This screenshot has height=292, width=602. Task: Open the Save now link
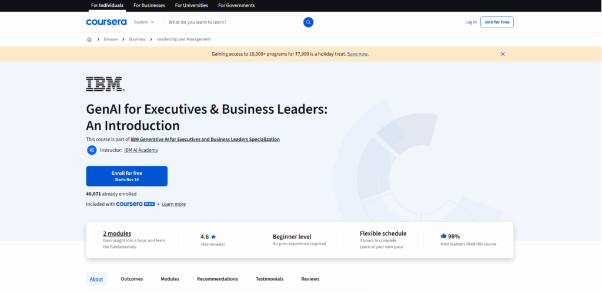pos(357,54)
